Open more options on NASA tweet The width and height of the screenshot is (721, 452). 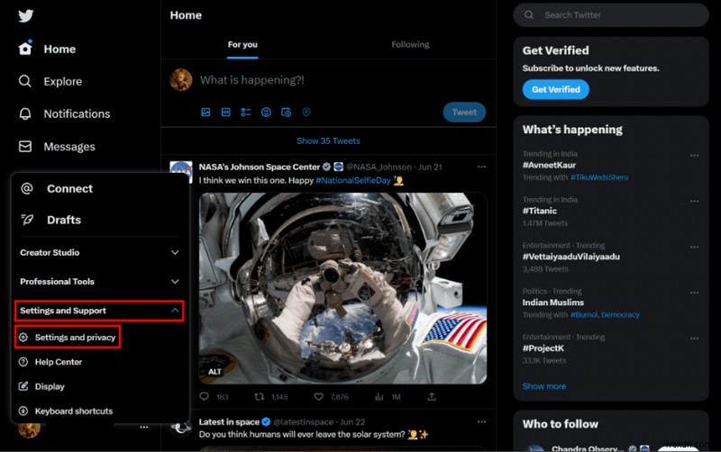pos(481,167)
